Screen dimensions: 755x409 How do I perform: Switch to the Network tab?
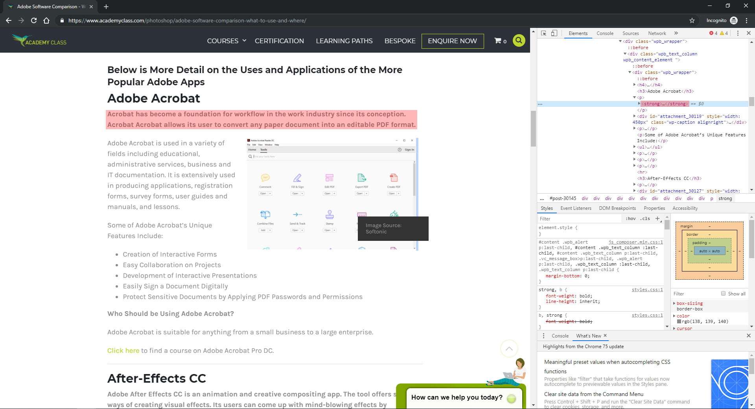(657, 33)
